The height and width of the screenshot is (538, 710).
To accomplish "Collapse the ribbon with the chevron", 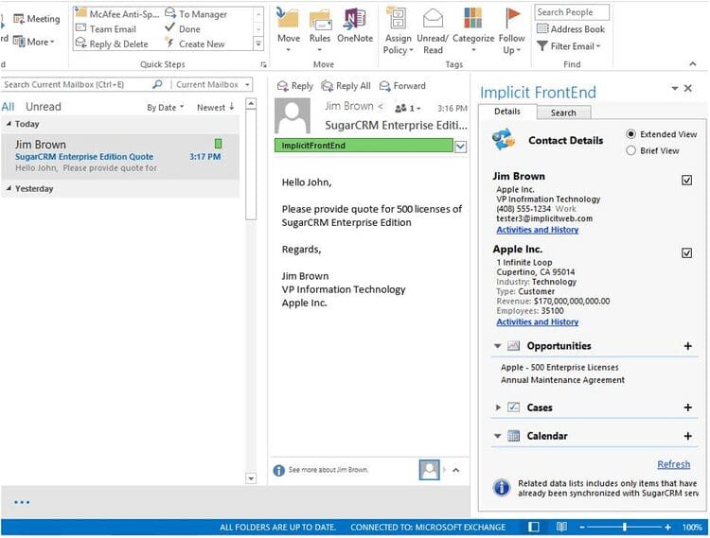I will [692, 64].
